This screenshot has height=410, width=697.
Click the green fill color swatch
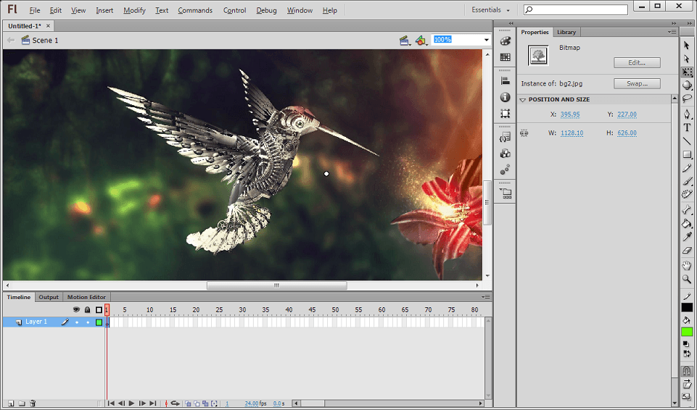click(x=687, y=332)
